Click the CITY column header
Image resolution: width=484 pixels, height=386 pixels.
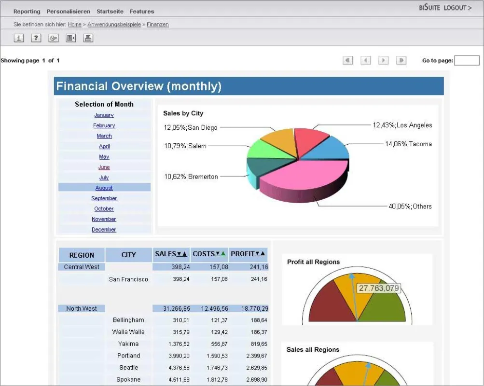pyautogui.click(x=128, y=255)
